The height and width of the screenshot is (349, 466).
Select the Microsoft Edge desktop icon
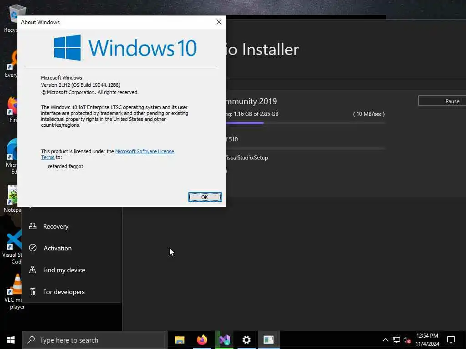coord(12,157)
